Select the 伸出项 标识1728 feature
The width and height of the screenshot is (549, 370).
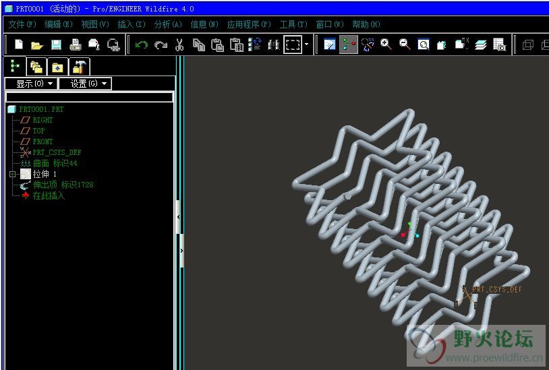click(63, 185)
